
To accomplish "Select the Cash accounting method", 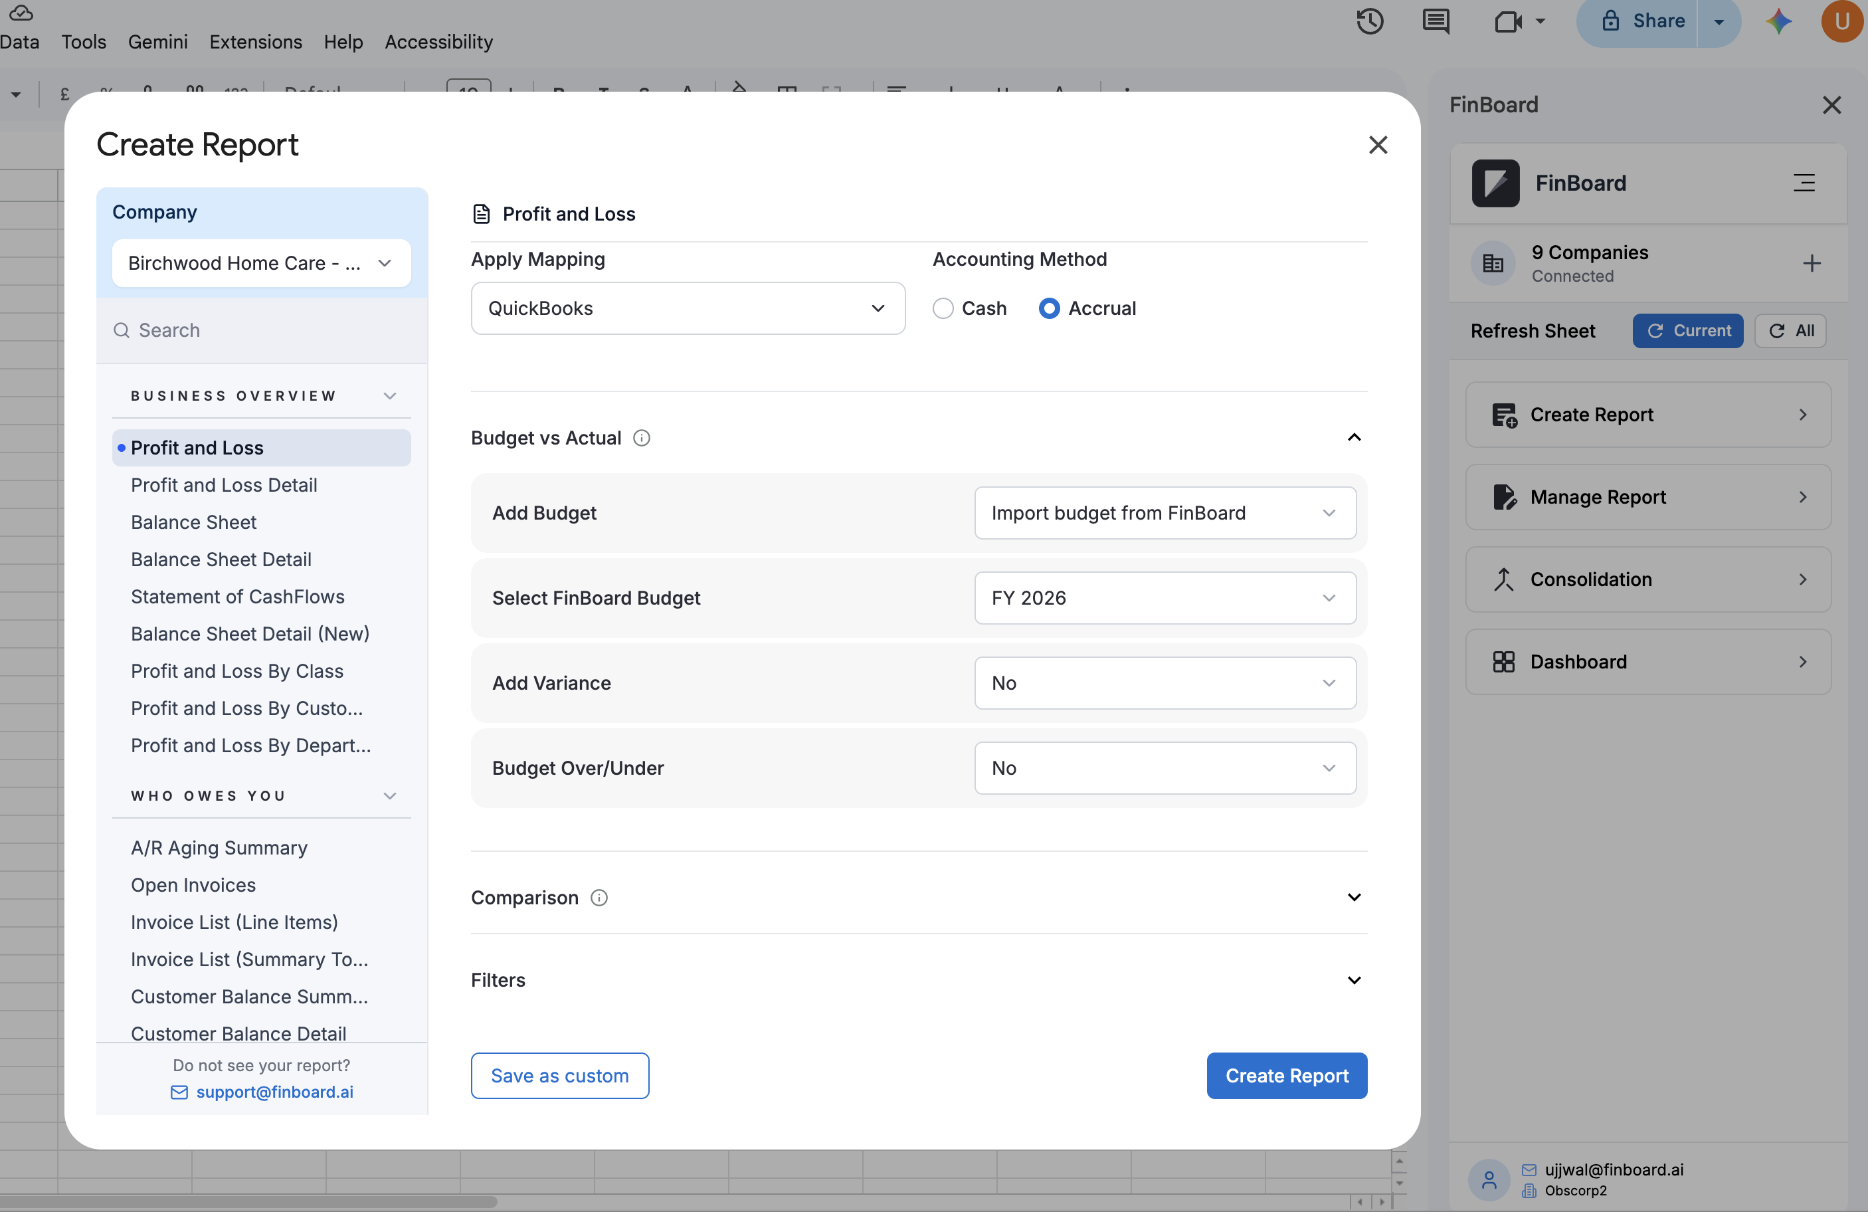I will [x=943, y=308].
